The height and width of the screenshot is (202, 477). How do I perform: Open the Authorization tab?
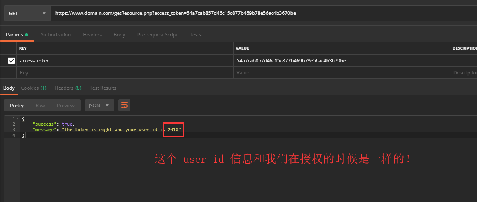click(55, 35)
